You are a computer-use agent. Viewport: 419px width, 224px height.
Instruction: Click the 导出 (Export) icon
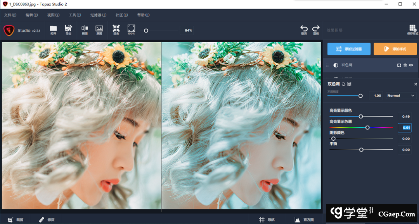pos(69,30)
